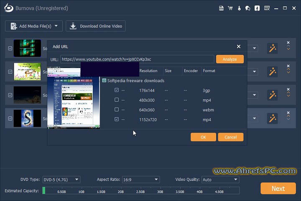Viewport: 301px width, 201px height.
Task: Uncheck the 176x144 3gp option
Action: point(117,90)
